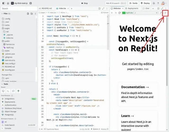Toggle the left sidebar panel icon

[4, 3]
